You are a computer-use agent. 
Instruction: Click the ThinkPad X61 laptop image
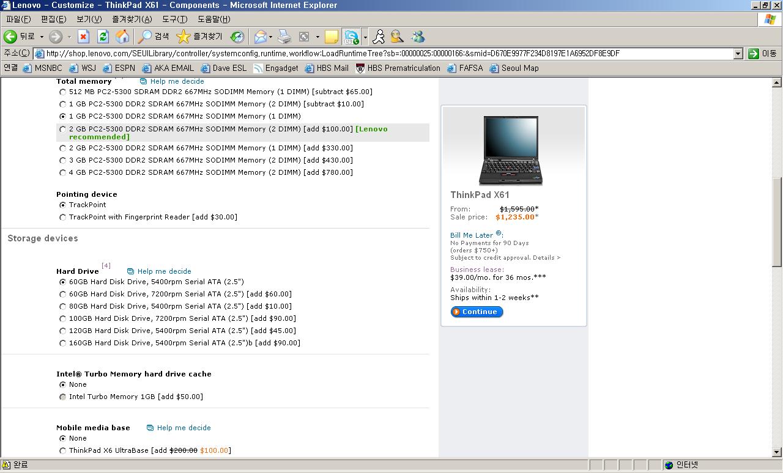point(511,150)
